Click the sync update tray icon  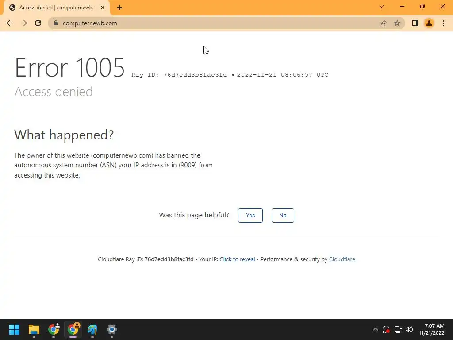(x=386, y=329)
